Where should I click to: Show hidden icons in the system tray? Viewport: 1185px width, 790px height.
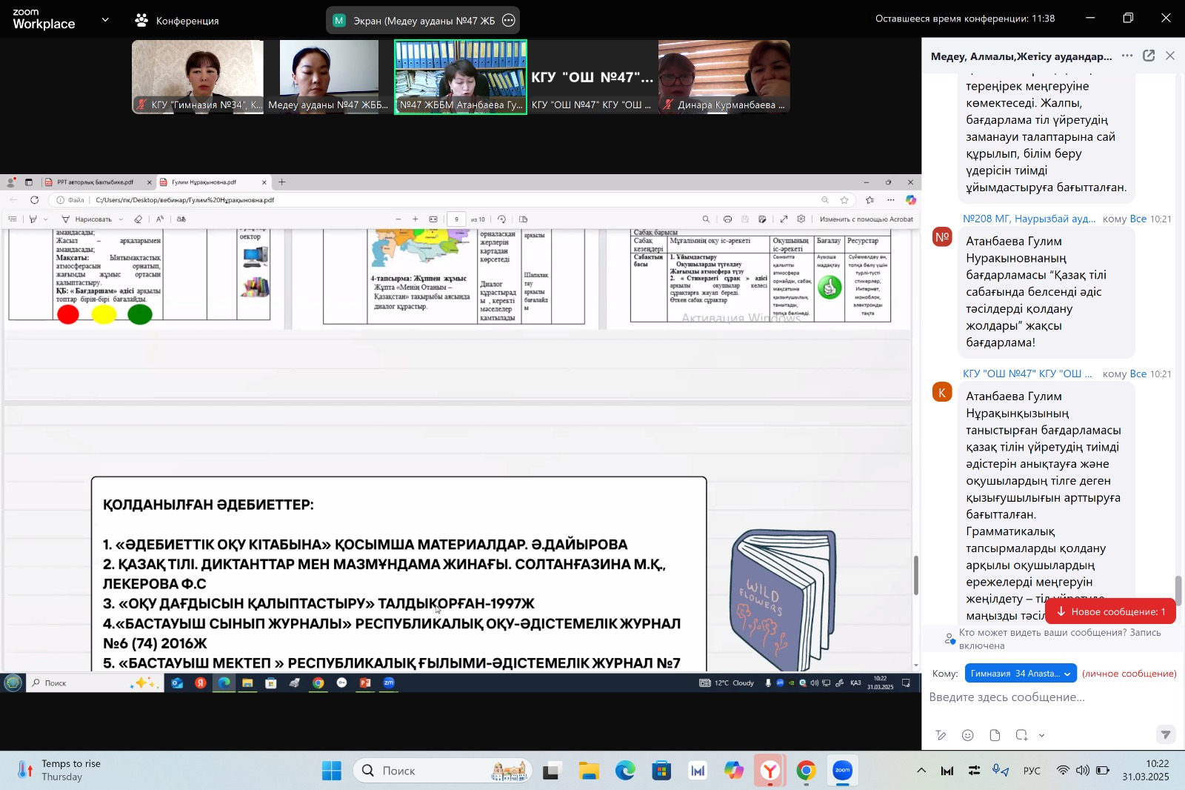(921, 771)
